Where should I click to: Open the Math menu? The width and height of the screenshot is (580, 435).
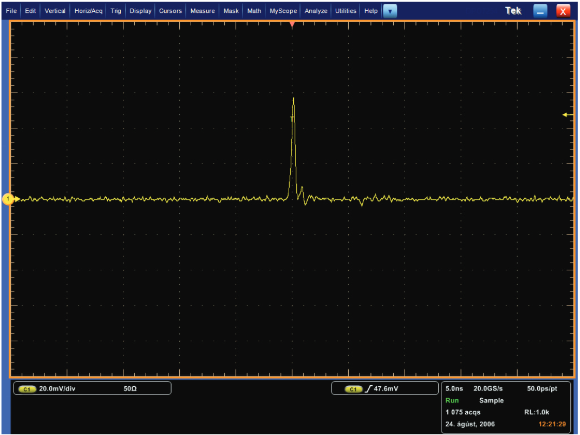pos(253,10)
